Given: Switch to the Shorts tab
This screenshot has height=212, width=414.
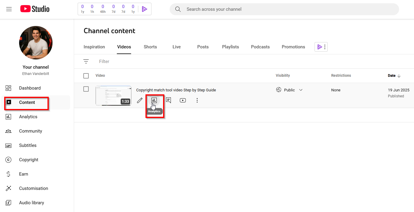Looking at the screenshot, I should [x=150, y=47].
